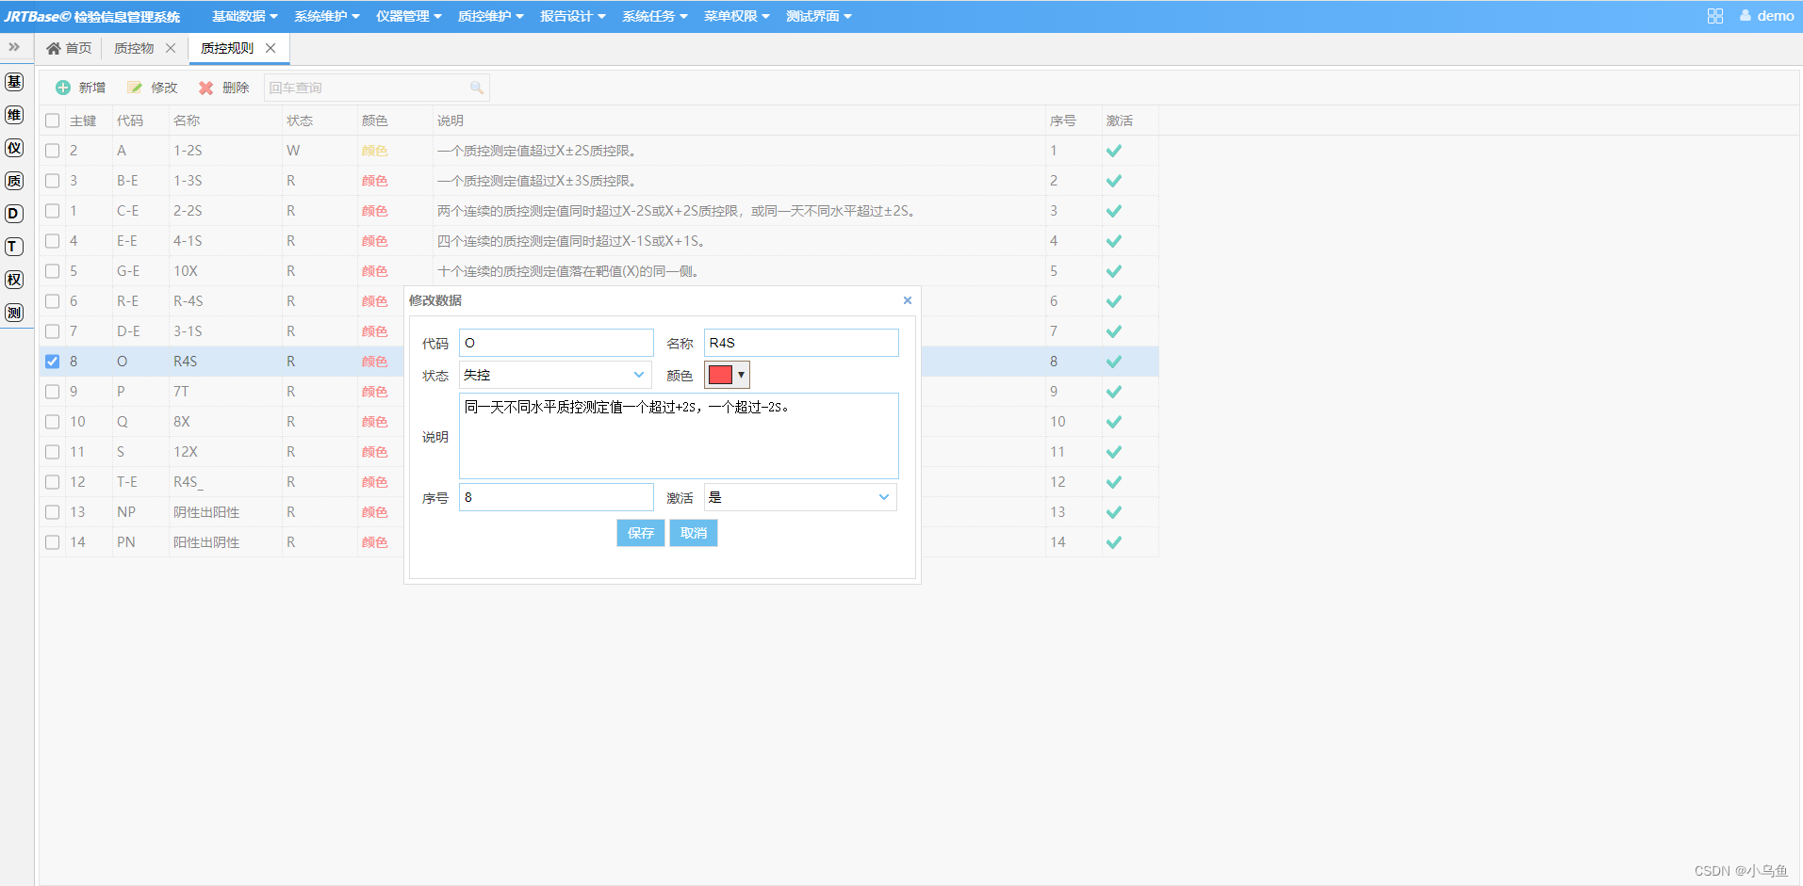The image size is (1803, 886).
Task: Click the 新增 add icon button
Action: click(63, 88)
